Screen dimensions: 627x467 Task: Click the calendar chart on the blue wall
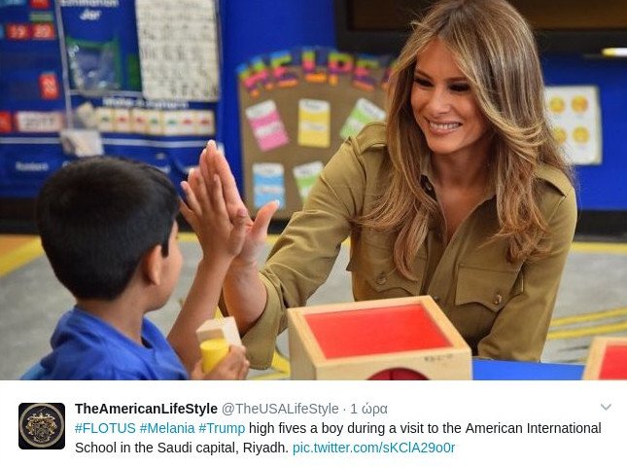(x=178, y=48)
